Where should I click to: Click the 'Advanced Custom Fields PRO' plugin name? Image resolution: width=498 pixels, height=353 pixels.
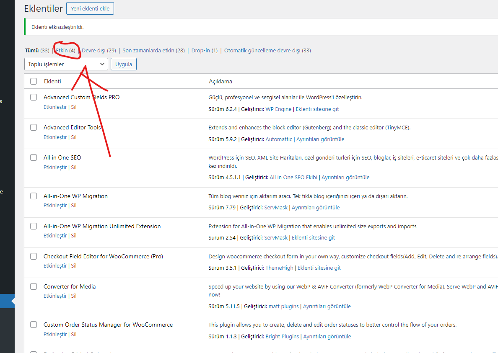tap(82, 97)
